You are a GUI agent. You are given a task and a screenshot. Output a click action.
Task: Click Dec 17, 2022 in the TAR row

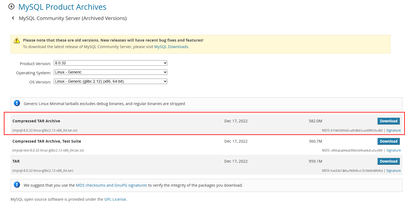236,161
